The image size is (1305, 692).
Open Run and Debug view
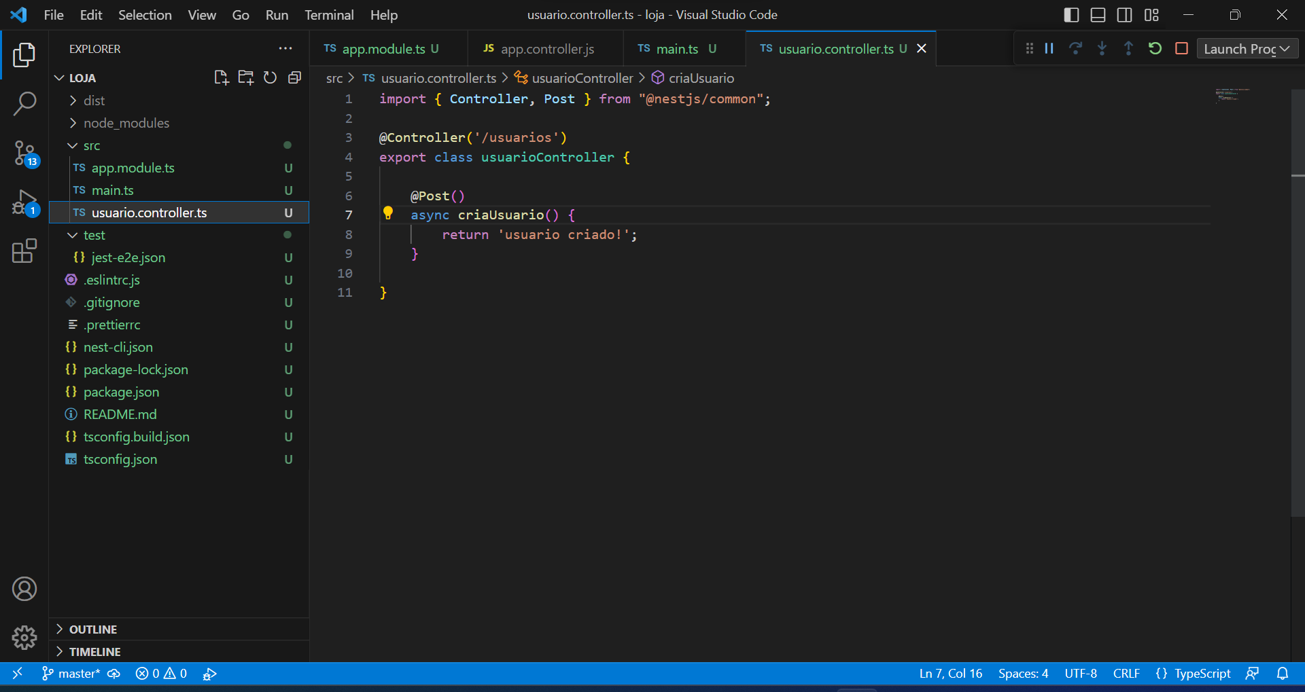coord(24,202)
